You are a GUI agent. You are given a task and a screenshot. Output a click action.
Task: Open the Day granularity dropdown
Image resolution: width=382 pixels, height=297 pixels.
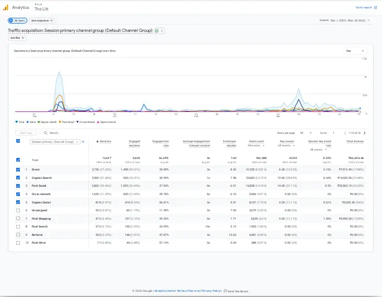point(355,51)
